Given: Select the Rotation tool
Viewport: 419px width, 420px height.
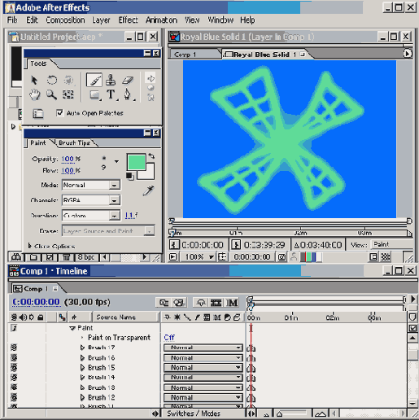Looking at the screenshot, I should (51, 80).
